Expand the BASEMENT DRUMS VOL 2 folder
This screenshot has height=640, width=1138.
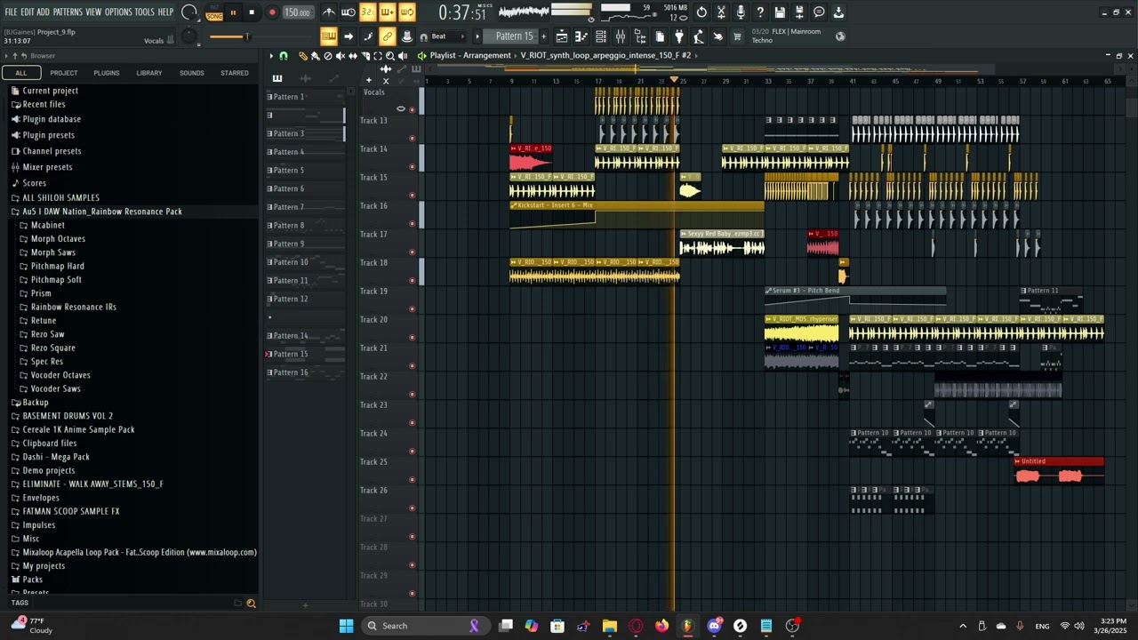click(x=68, y=416)
